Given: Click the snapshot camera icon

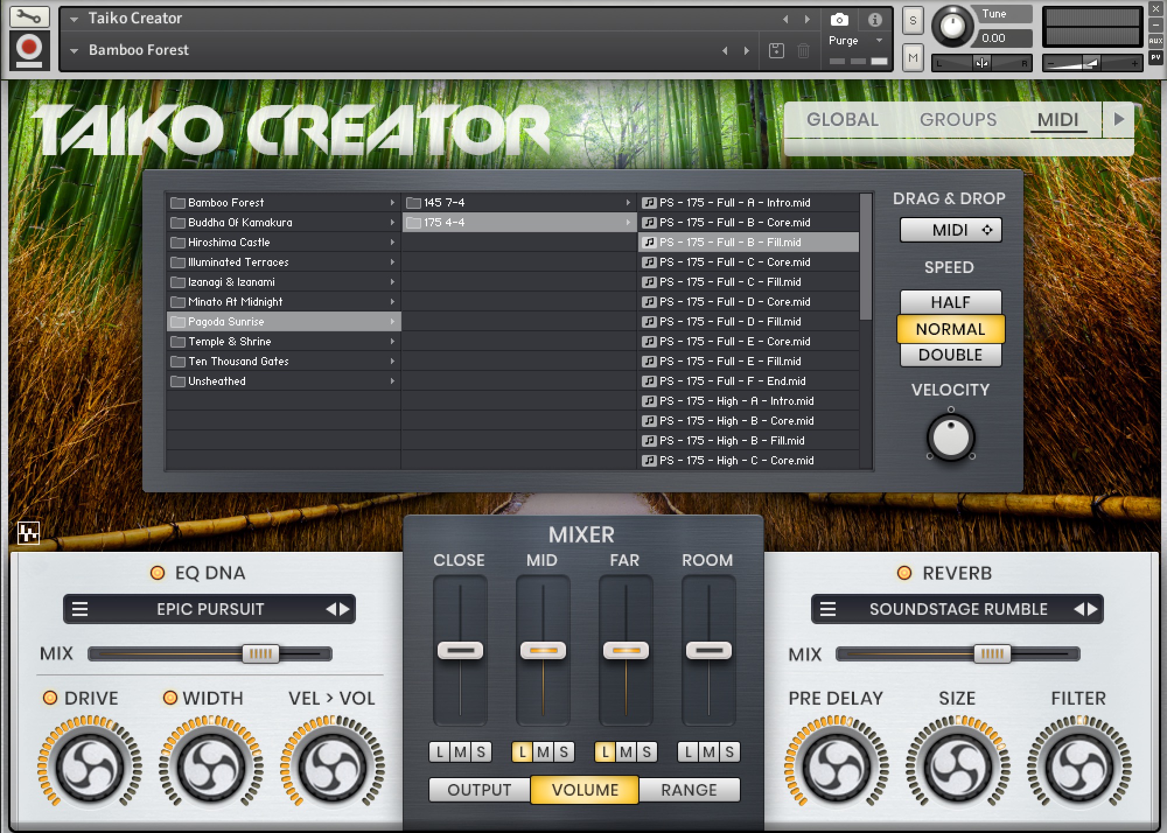Looking at the screenshot, I should click(x=839, y=20).
